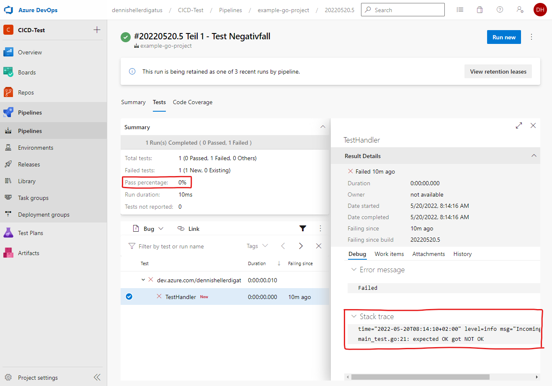This screenshot has width=552, height=386.
Task: Collapse the Error message section
Action: pyautogui.click(x=354, y=270)
